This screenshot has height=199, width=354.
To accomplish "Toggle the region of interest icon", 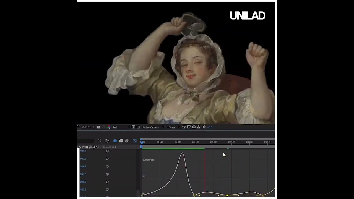I will [x=133, y=127].
